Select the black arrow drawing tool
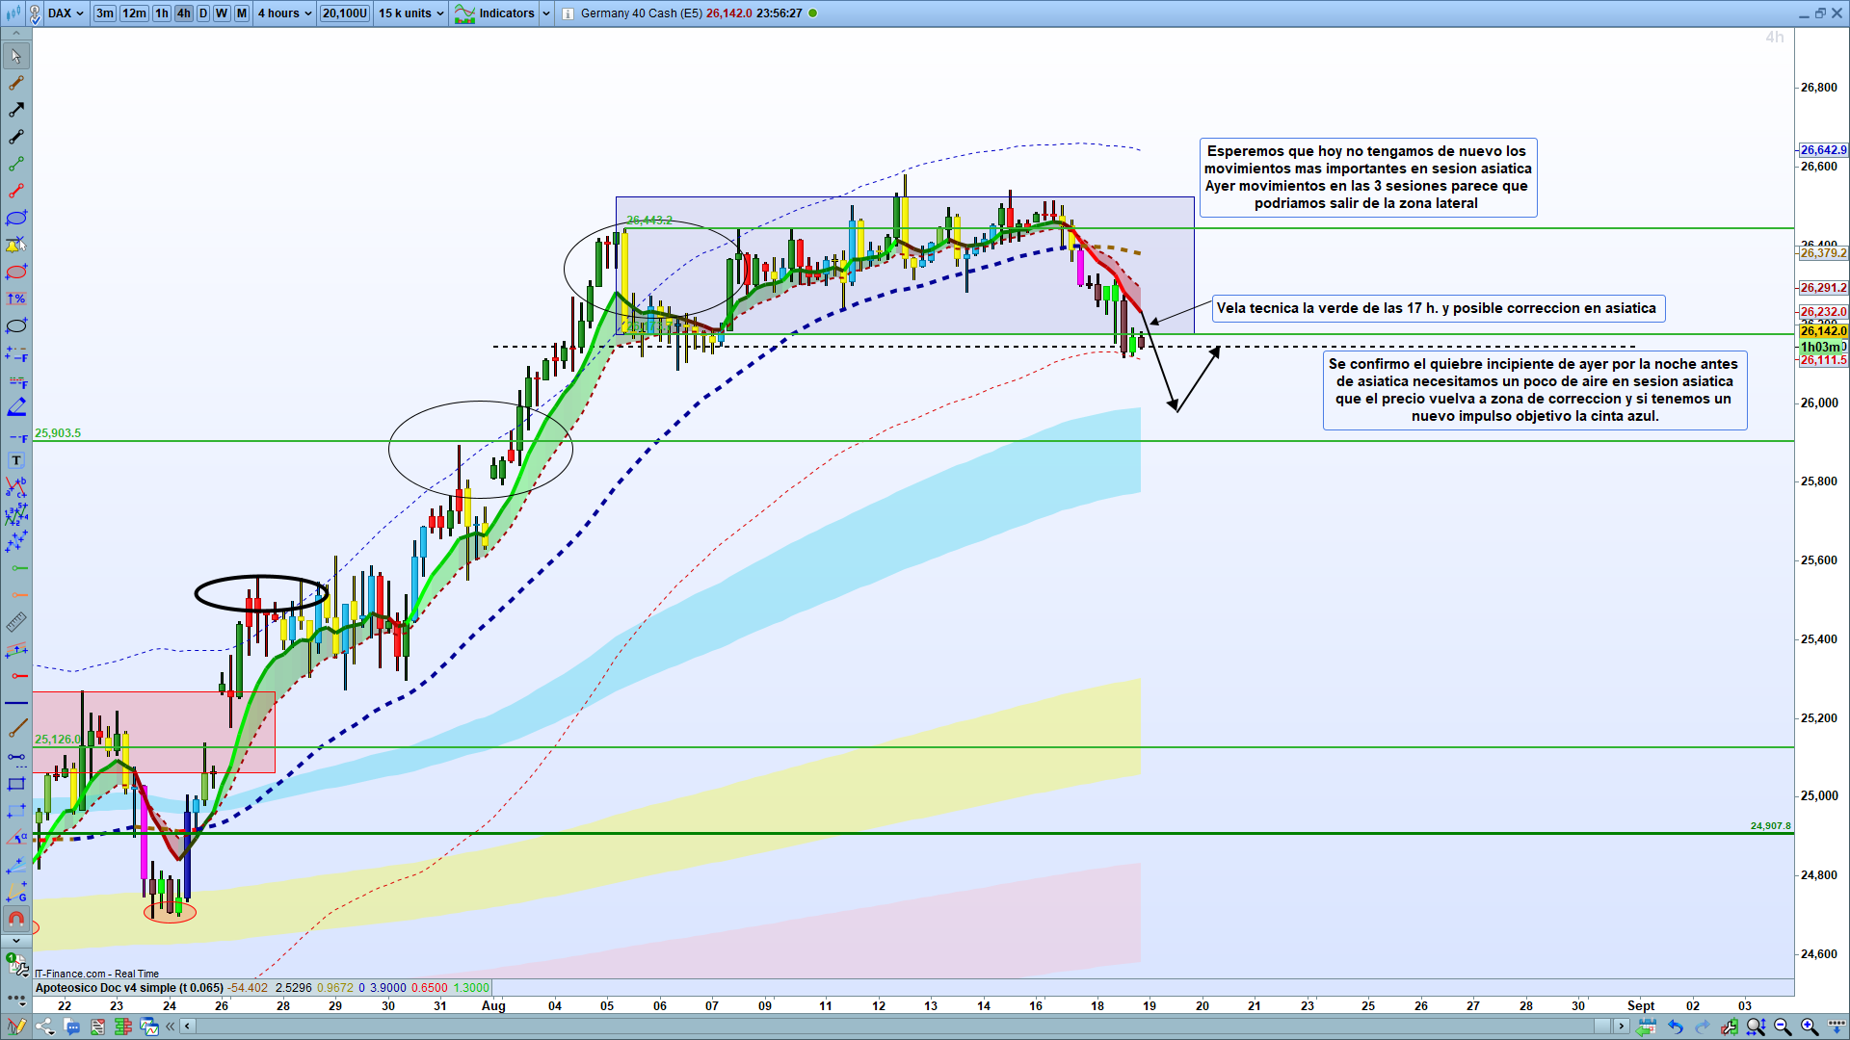The width and height of the screenshot is (1850, 1040). pos(16,110)
